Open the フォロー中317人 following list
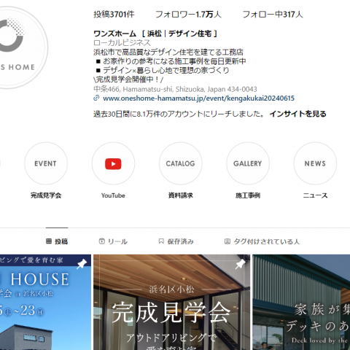350x350 pixels. click(273, 15)
